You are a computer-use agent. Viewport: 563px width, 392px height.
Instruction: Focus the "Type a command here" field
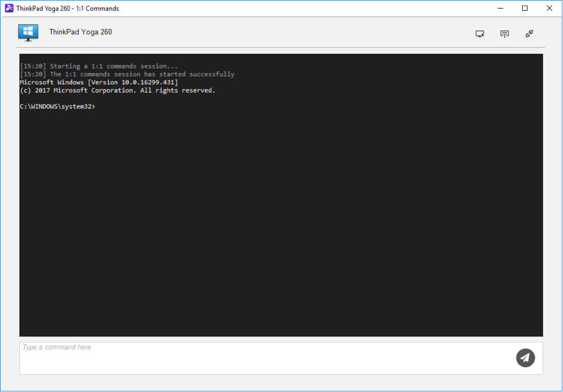(281, 358)
